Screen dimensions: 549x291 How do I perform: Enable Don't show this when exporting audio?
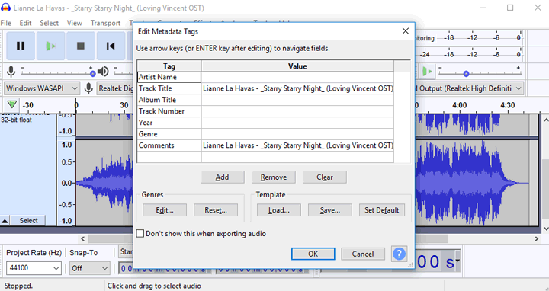pos(140,233)
